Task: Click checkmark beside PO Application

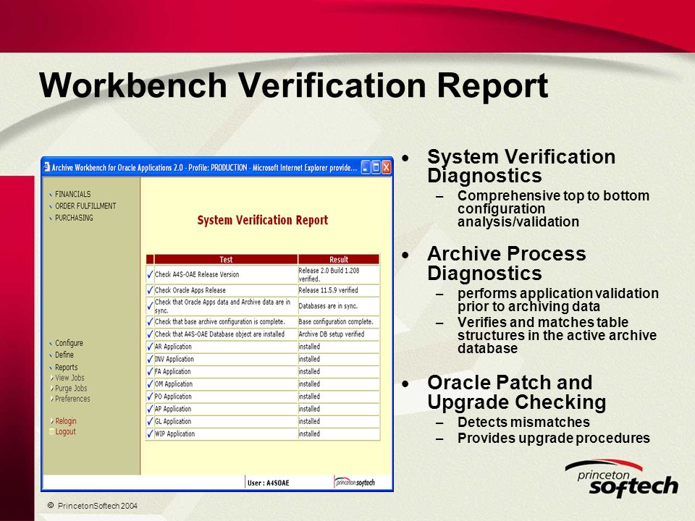Action: [150, 397]
